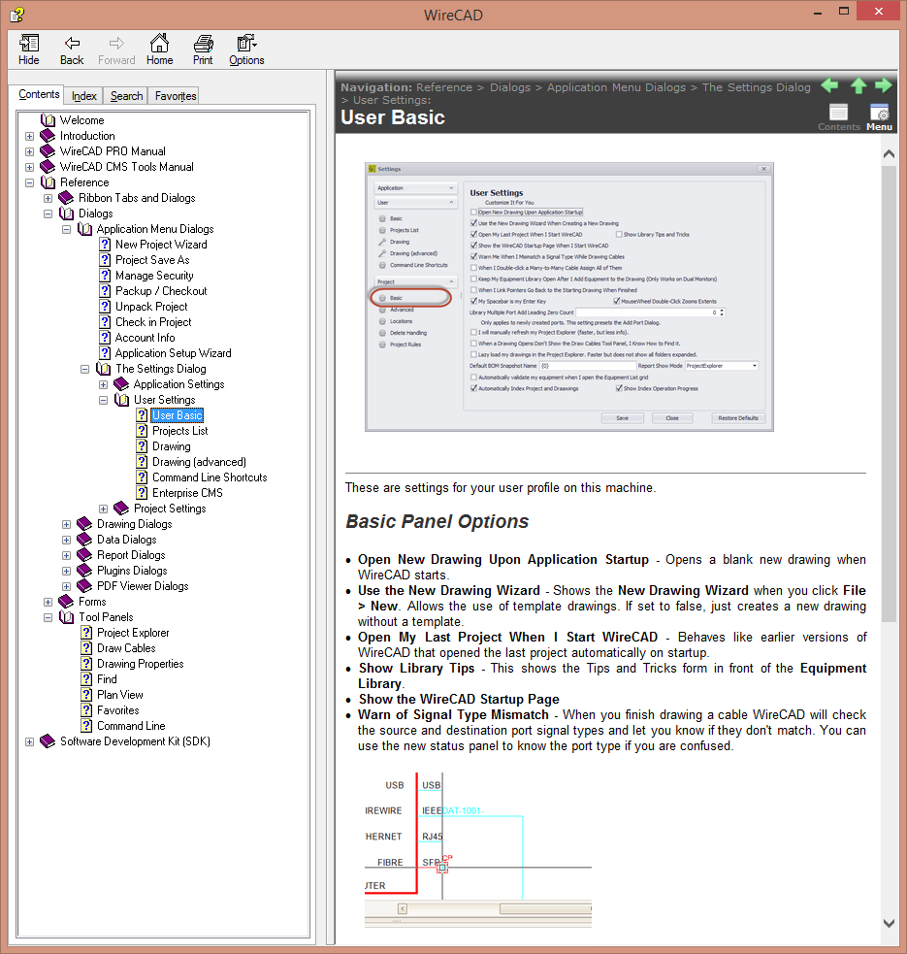Image resolution: width=907 pixels, height=954 pixels.
Task: Switch to the Index tab
Action: [x=84, y=96]
